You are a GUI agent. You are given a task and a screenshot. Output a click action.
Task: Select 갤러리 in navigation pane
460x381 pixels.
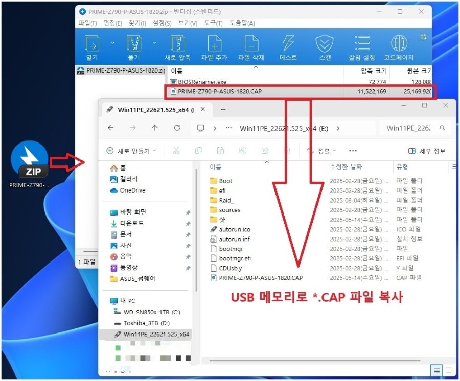coord(124,179)
